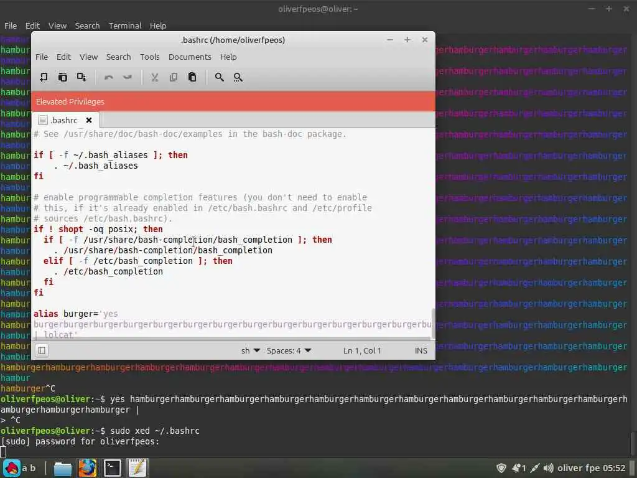Click 'sudo xed ~/.bashrc' command in terminal
Viewport: 637px width, 478px height.
pos(155,431)
